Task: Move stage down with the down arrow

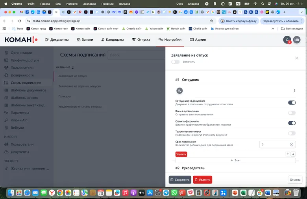Action: (x=293, y=154)
